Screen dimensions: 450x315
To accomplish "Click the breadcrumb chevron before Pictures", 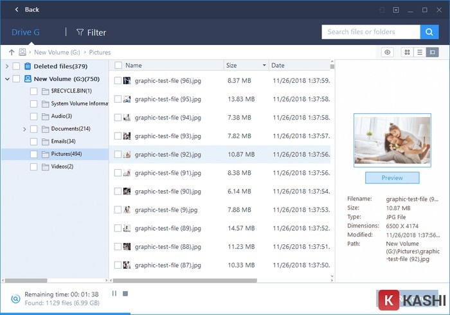I will pos(85,52).
